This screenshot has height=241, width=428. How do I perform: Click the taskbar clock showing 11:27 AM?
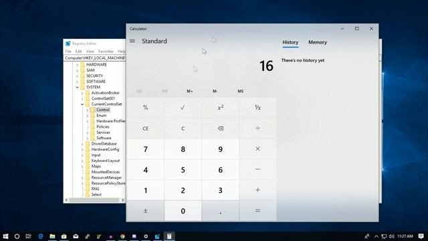pyautogui.click(x=405, y=236)
